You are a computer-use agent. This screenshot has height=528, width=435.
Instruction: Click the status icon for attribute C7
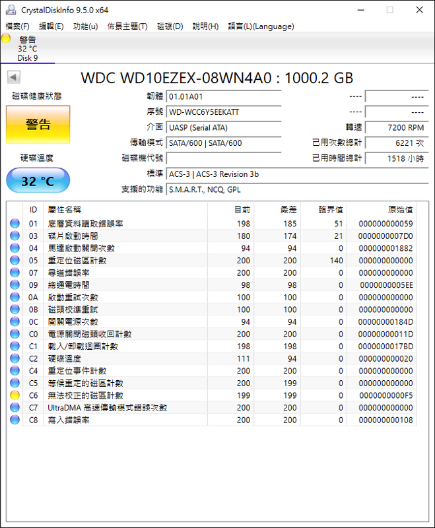click(x=15, y=407)
